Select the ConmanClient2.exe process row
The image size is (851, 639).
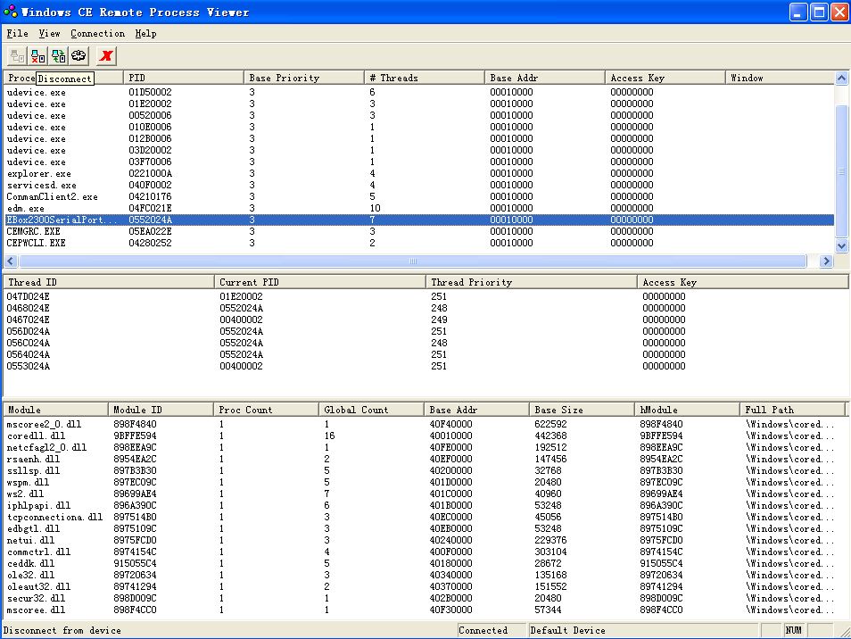point(419,196)
